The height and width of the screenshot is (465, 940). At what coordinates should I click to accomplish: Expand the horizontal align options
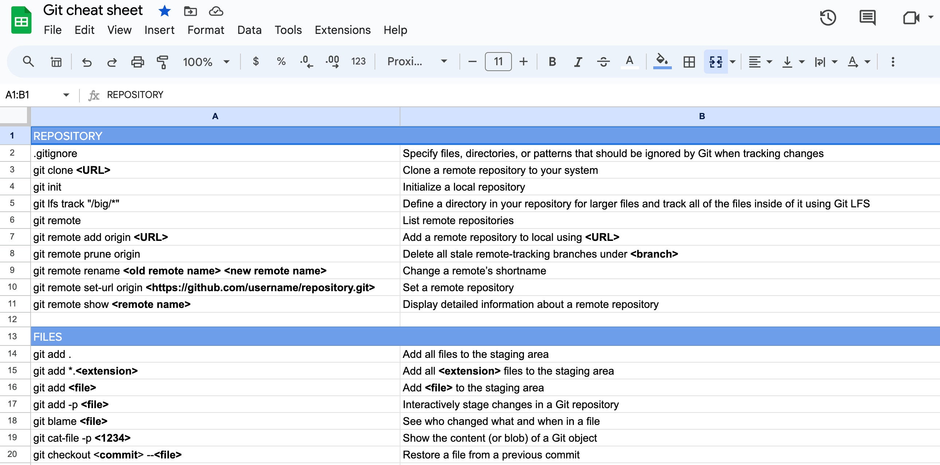click(769, 61)
